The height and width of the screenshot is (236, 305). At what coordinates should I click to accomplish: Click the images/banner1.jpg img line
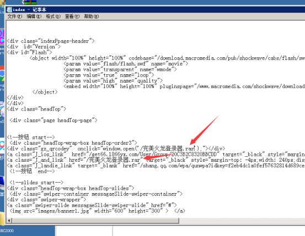(98, 211)
